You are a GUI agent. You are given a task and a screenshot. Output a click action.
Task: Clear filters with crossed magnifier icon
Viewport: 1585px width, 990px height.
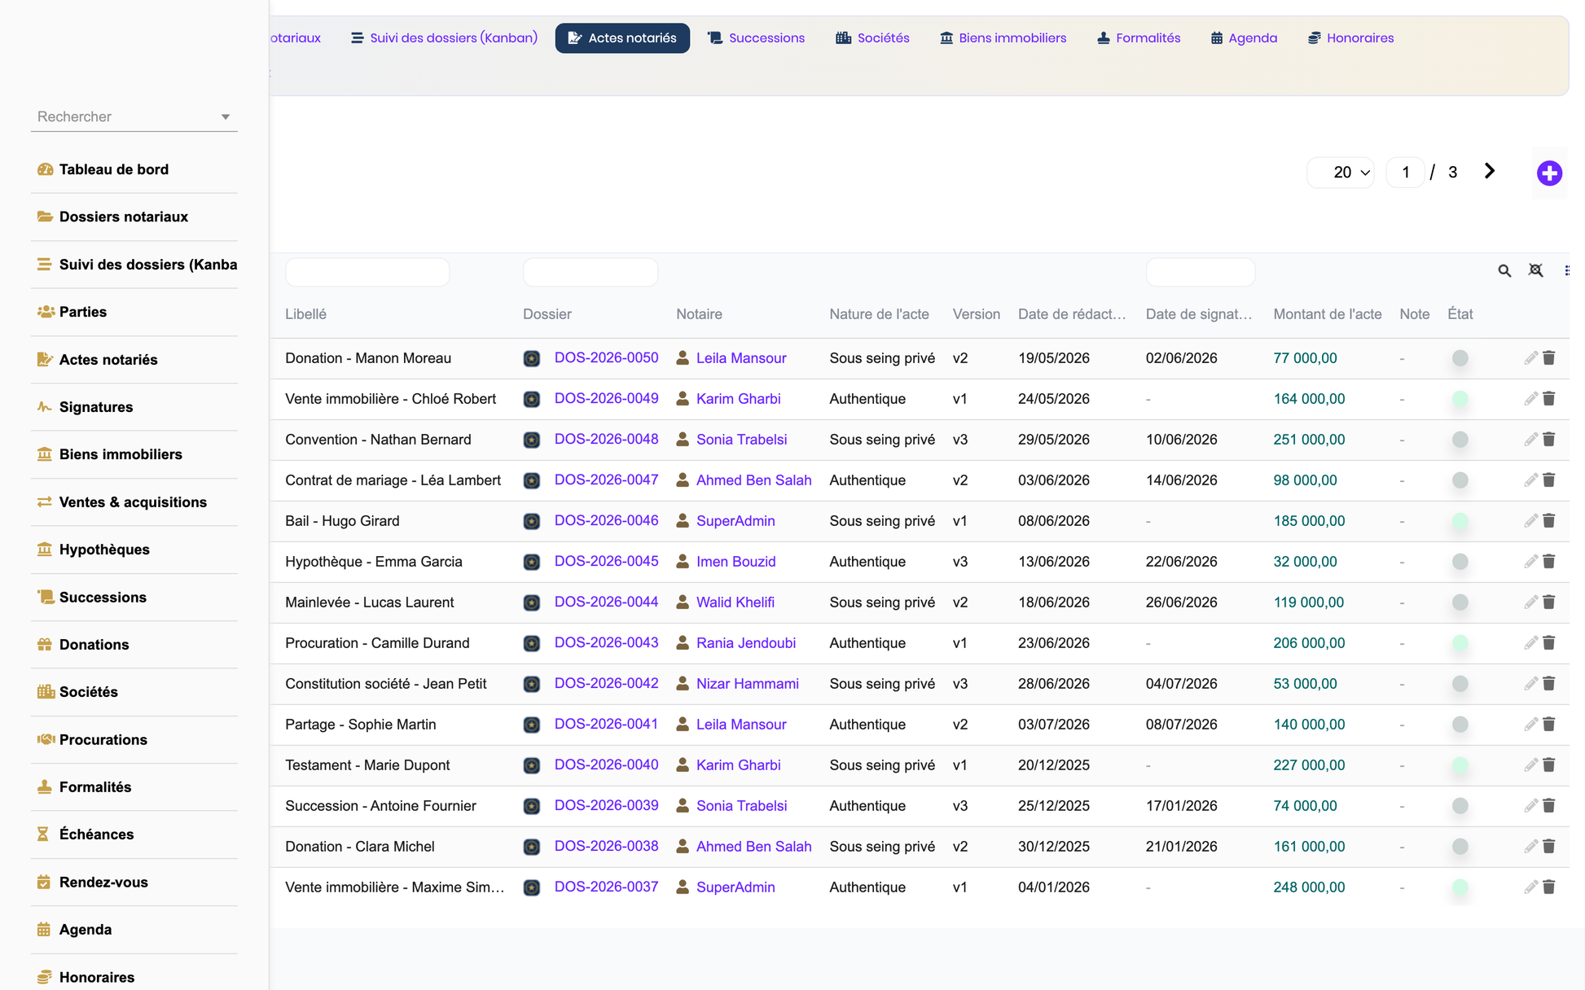click(1535, 270)
